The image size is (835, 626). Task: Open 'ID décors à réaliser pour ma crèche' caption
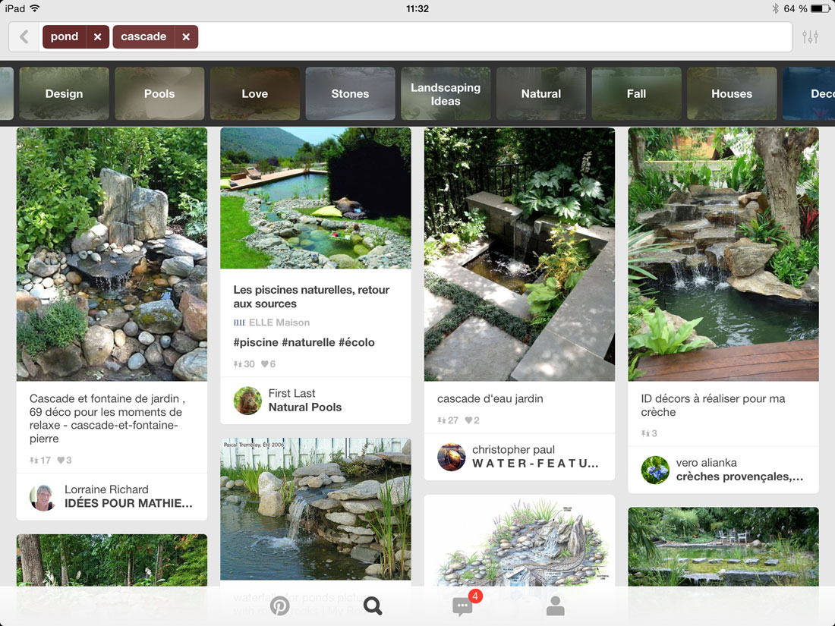click(713, 405)
